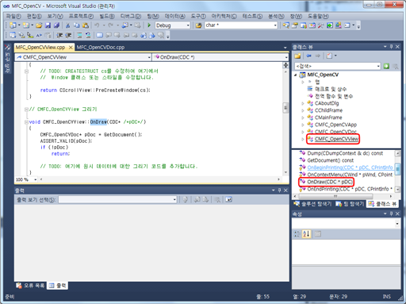
Task: Open the Properties window toolbar icon
Action: [294, 25]
